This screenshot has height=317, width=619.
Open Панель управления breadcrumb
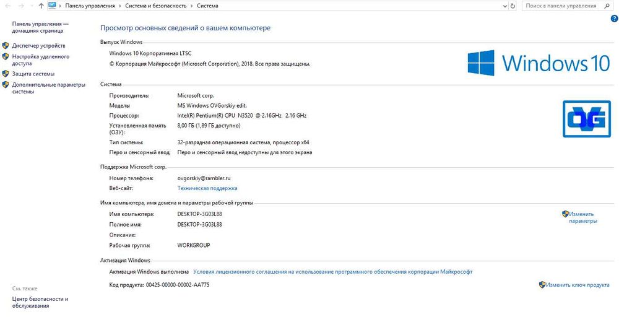click(x=90, y=6)
